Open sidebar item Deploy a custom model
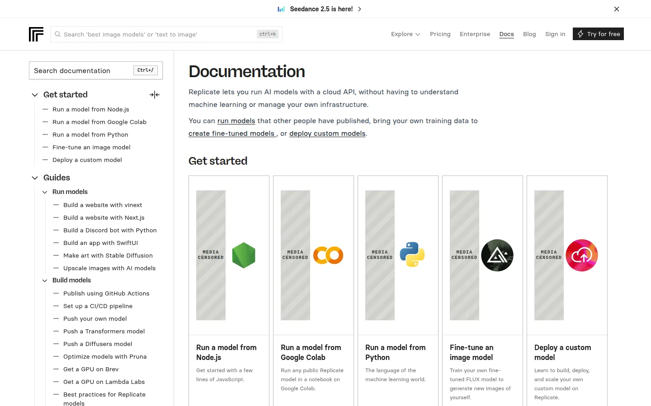This screenshot has height=406, width=651. [87, 160]
